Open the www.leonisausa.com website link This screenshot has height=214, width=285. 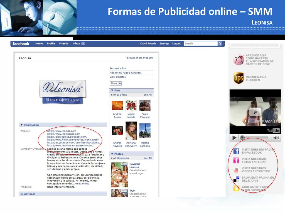point(64,134)
